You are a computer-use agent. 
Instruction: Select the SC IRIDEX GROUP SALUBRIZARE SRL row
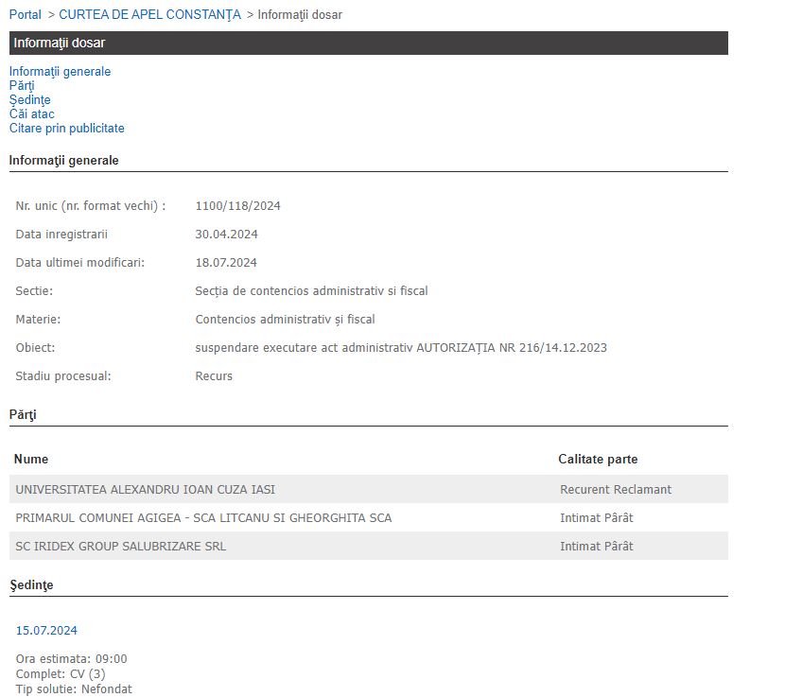pos(121,547)
